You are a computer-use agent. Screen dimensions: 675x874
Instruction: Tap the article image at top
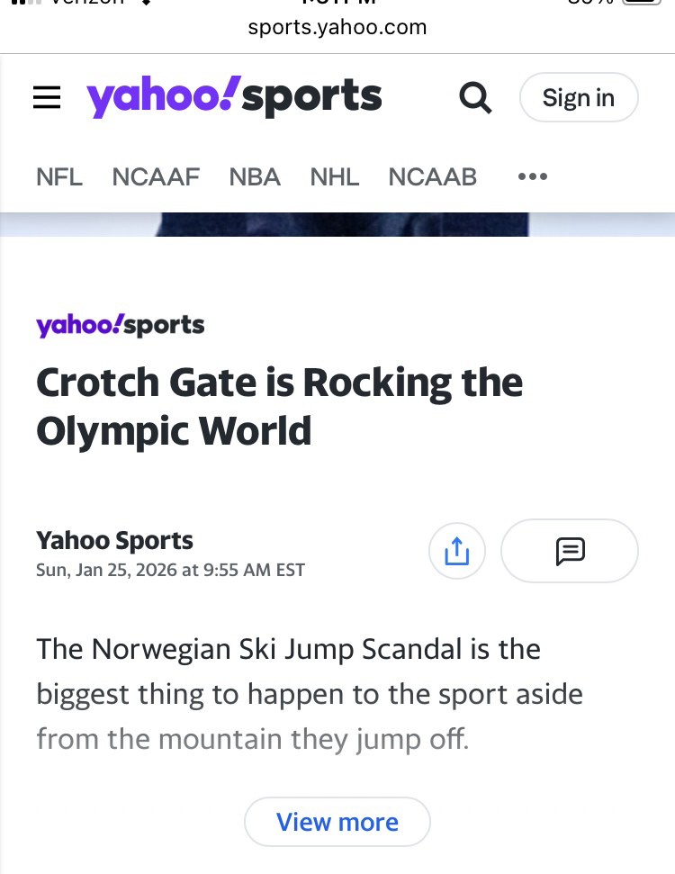click(x=342, y=224)
